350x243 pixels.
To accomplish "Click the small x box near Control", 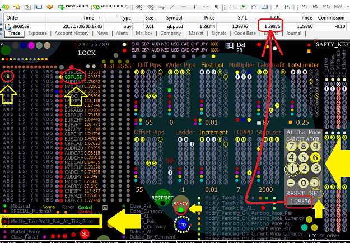I will click(x=105, y=208).
